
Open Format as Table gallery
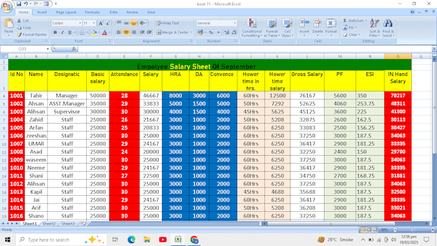pyautogui.click(x=272, y=28)
